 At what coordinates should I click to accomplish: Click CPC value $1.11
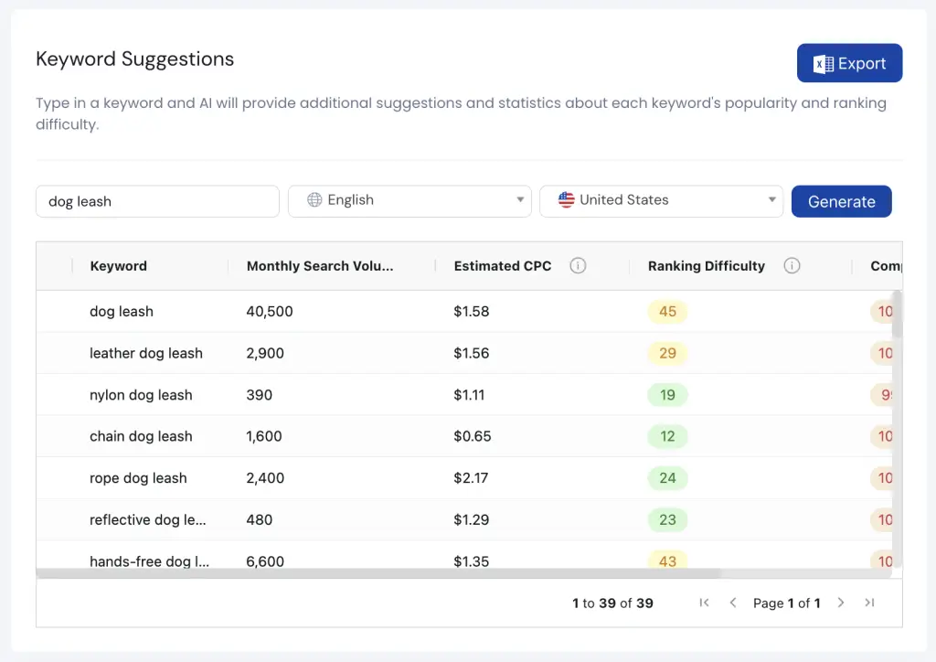(469, 395)
